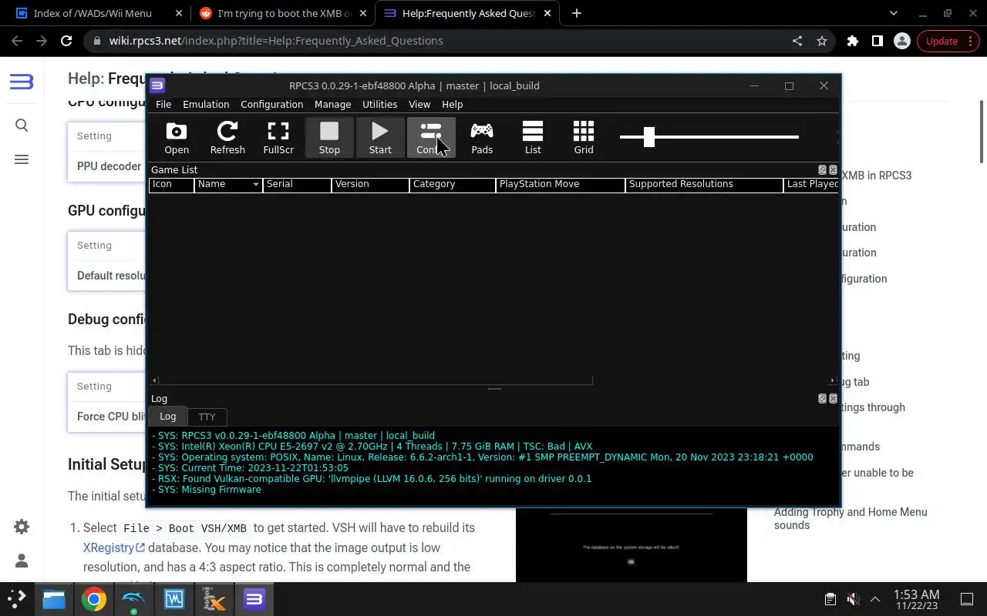Viewport: 987px width, 616px height.
Task: Switch game view to List mode
Action: pyautogui.click(x=533, y=138)
